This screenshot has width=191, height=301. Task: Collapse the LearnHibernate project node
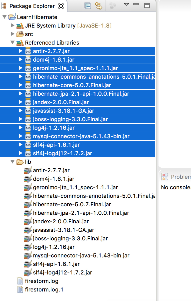(x=4, y=17)
